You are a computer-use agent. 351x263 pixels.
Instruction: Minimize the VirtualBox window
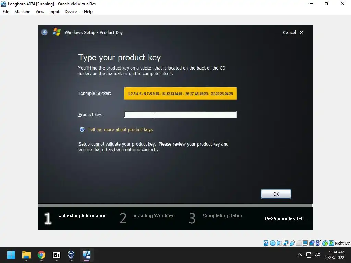tap(311, 3)
